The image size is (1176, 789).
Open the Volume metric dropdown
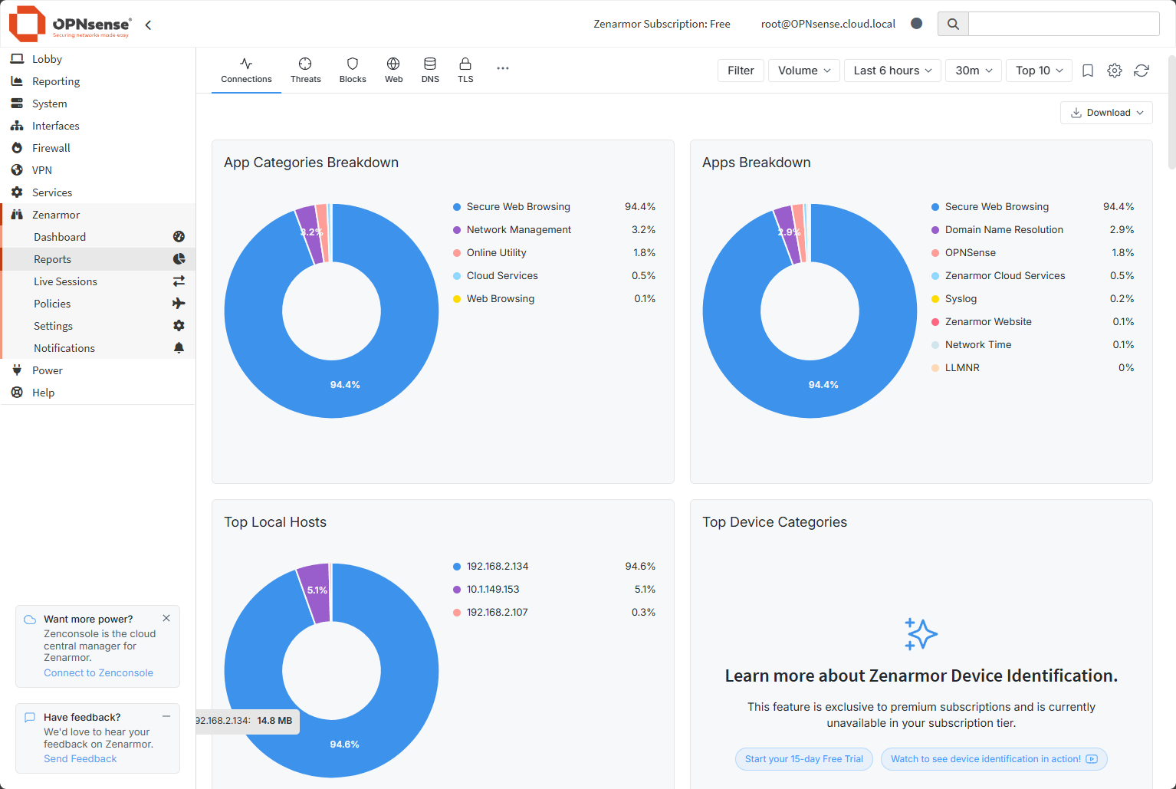803,70
